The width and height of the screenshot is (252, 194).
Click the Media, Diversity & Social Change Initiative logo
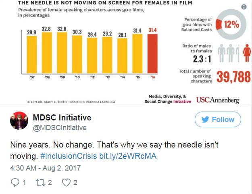(x=167, y=99)
